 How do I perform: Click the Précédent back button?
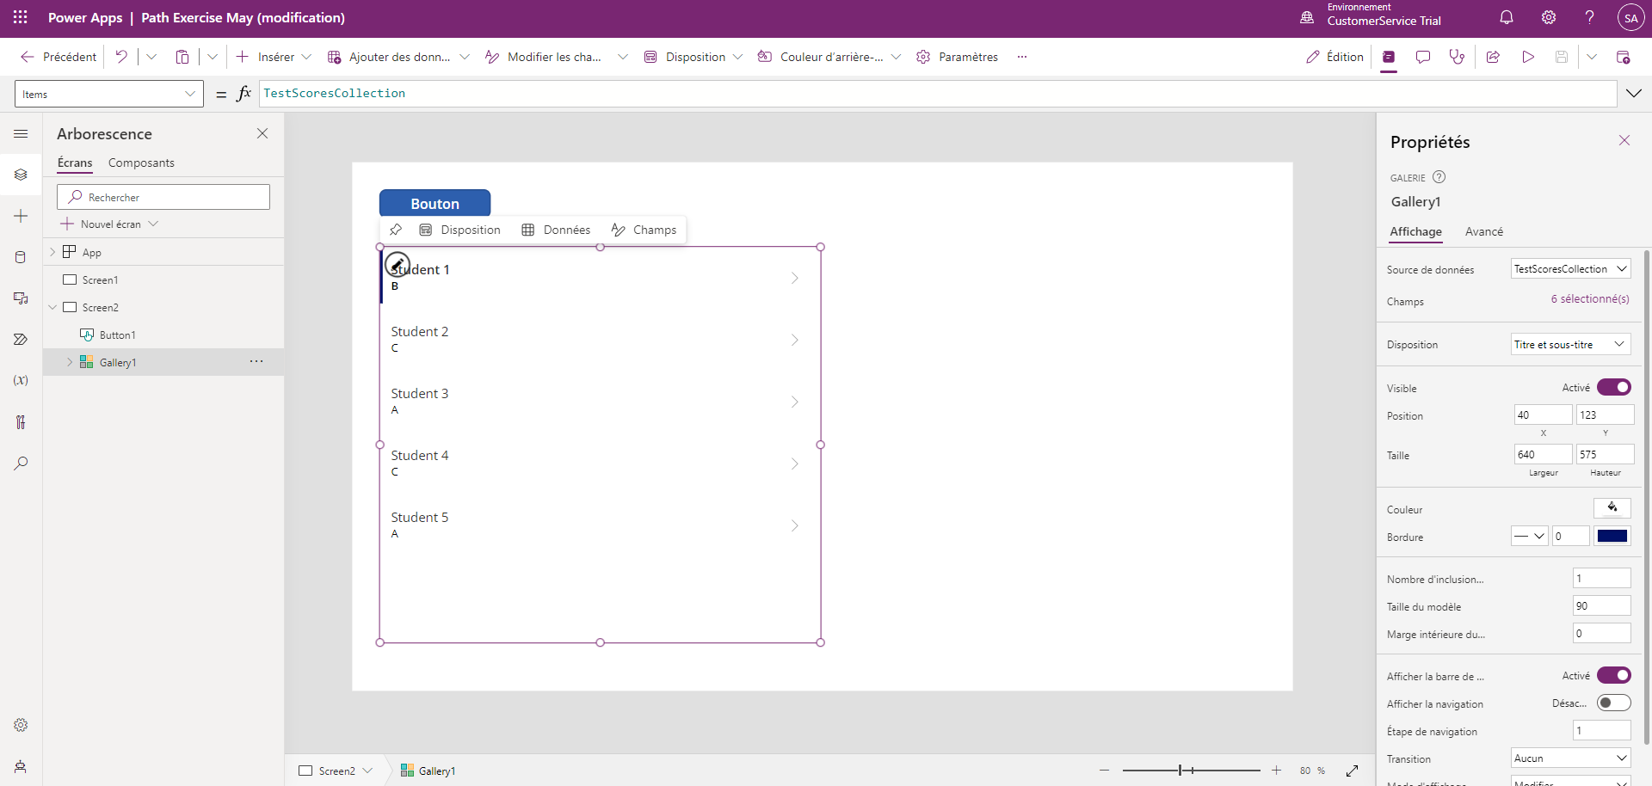pyautogui.click(x=59, y=57)
